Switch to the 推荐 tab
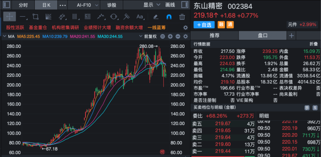The height and width of the screenshot is (157, 321). click(215, 36)
